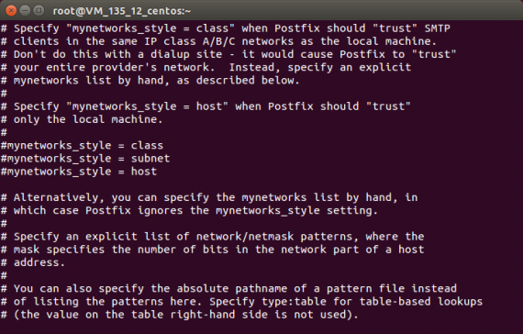Place cursor on '#mynetworks_style = host' line
This screenshot has height=334, width=523.
click(x=79, y=172)
